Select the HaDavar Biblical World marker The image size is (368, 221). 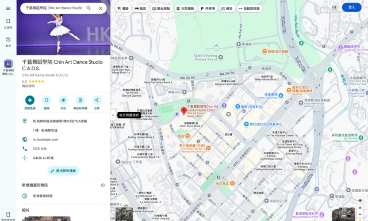(x=322, y=215)
